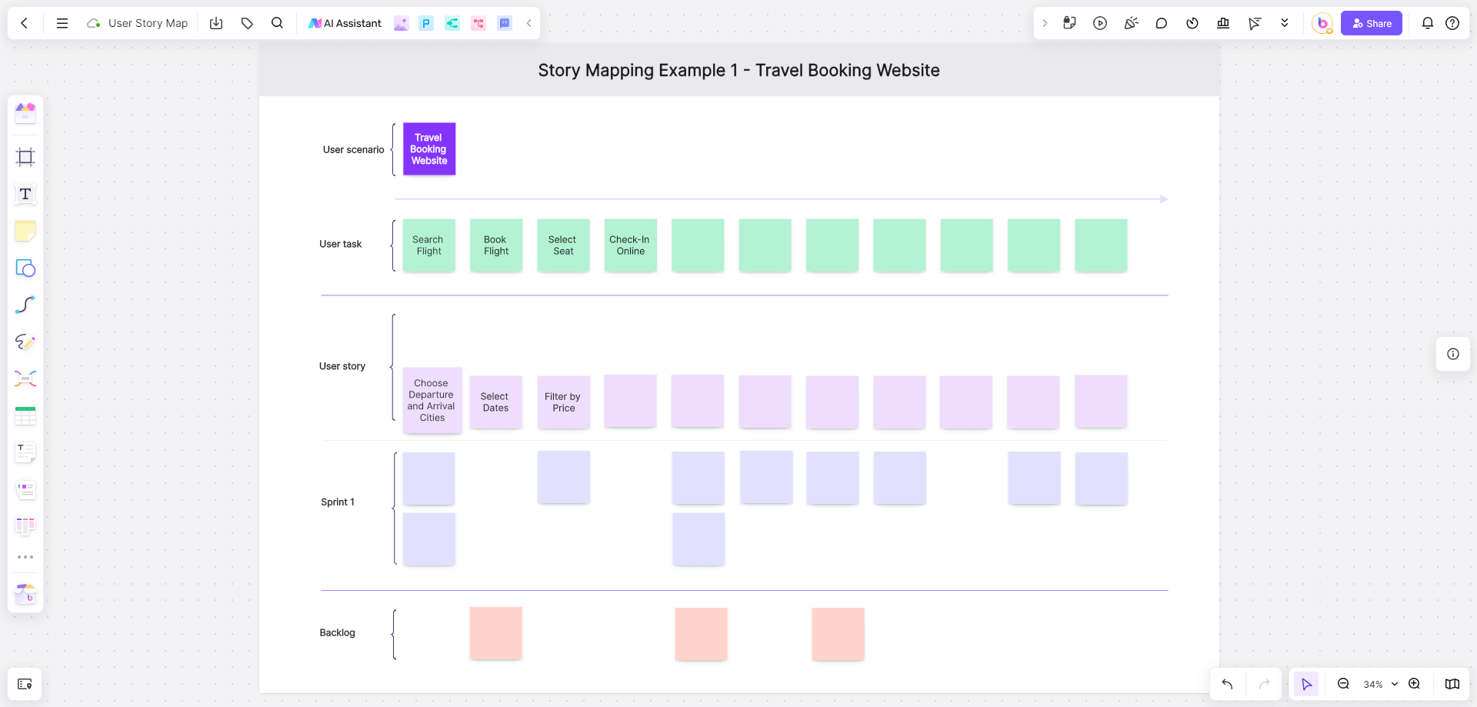Open search with magnifier icon
This screenshot has width=1477, height=707.
(278, 23)
